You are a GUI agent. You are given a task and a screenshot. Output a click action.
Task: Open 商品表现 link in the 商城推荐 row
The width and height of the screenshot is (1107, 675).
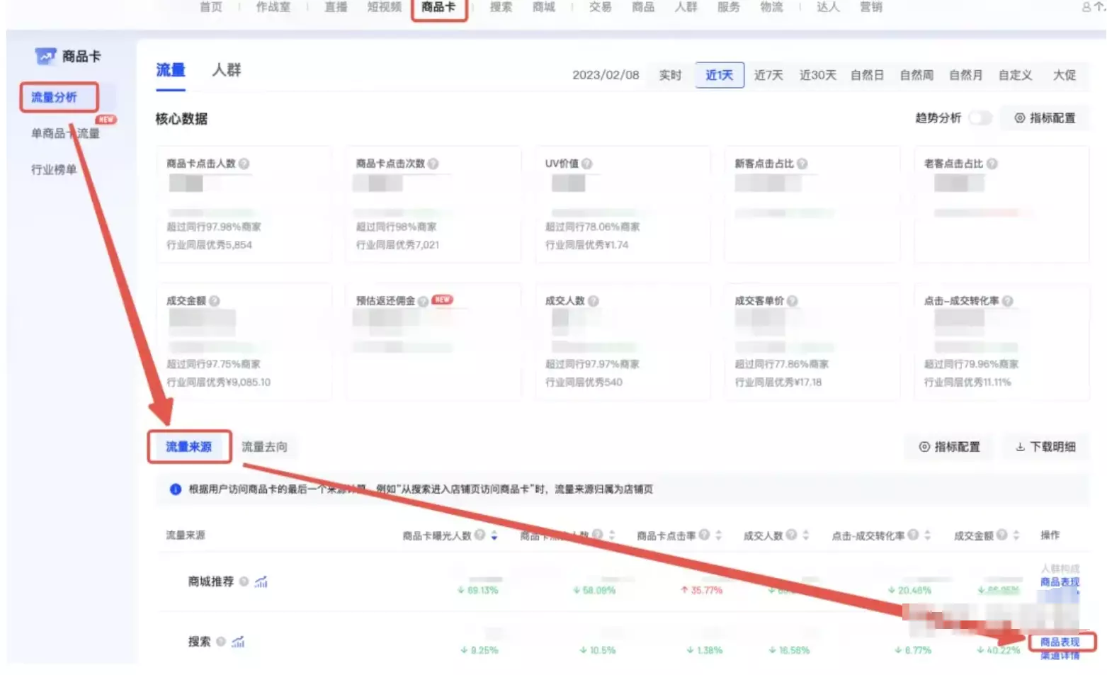[1060, 582]
